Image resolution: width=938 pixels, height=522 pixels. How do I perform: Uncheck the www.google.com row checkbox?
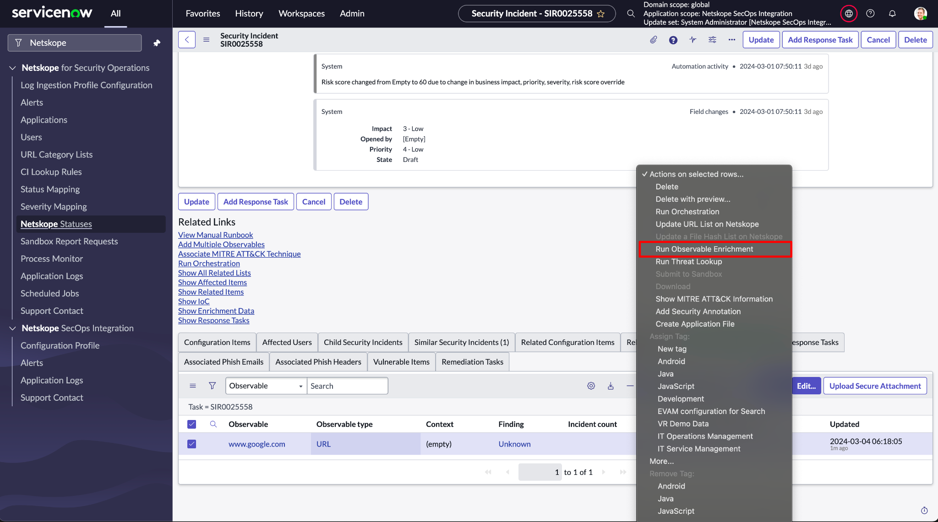(192, 444)
